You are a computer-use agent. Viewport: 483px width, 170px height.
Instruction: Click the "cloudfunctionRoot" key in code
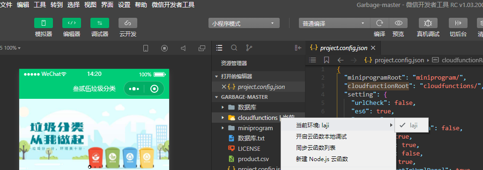point(378,86)
